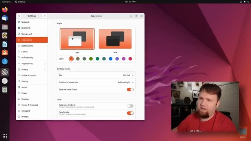This screenshot has width=251, height=141.
Task: Click the Search magnifier icon in sidebar list
Action: [19, 52]
